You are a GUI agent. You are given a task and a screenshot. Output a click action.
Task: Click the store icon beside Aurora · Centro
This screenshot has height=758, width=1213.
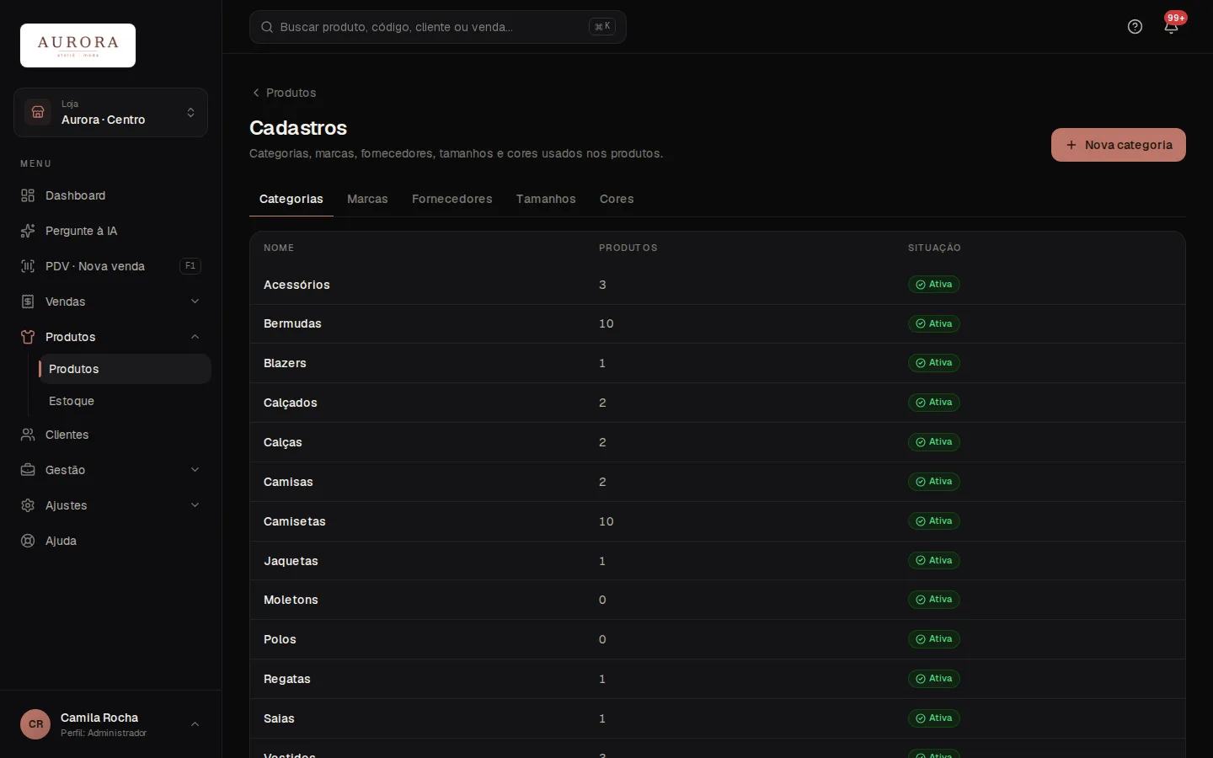pos(38,112)
